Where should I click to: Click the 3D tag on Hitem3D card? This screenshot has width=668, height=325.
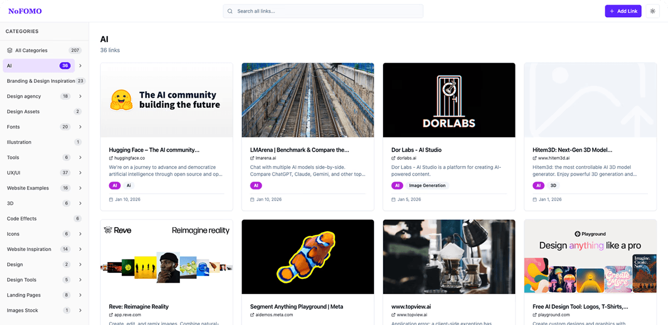tap(553, 186)
